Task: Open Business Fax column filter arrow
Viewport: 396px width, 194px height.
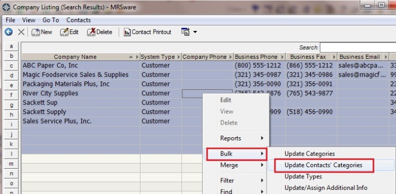Action: (334, 57)
